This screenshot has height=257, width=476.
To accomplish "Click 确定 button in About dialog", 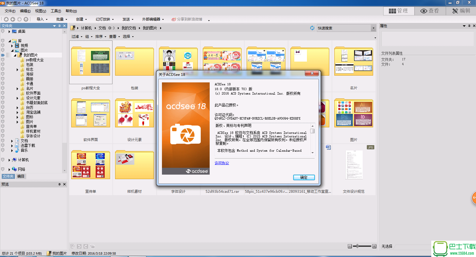I will [x=304, y=177].
